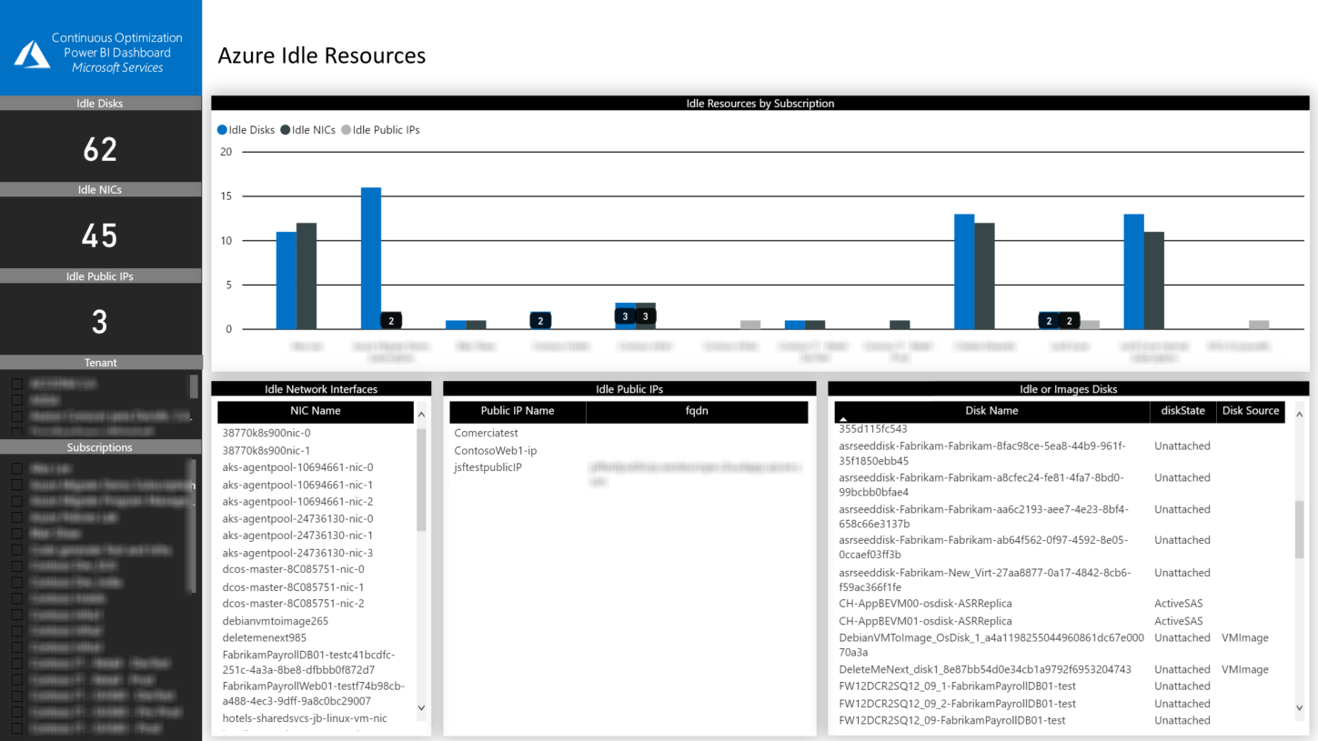Click the dark Idle NICs legend marker
The width and height of the screenshot is (1318, 741).
[x=285, y=130]
